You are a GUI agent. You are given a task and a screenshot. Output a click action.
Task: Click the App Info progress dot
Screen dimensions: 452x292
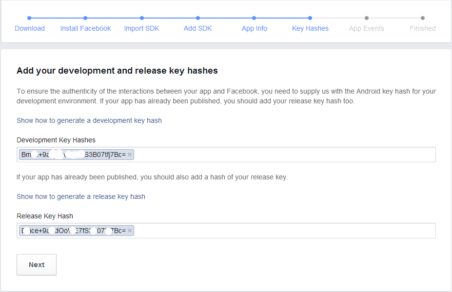(254, 18)
